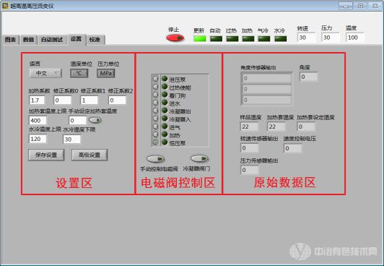Click the green LED beside 看门狗
Image resolution: width=384 pixels, height=266 pixels.
tap(165, 95)
